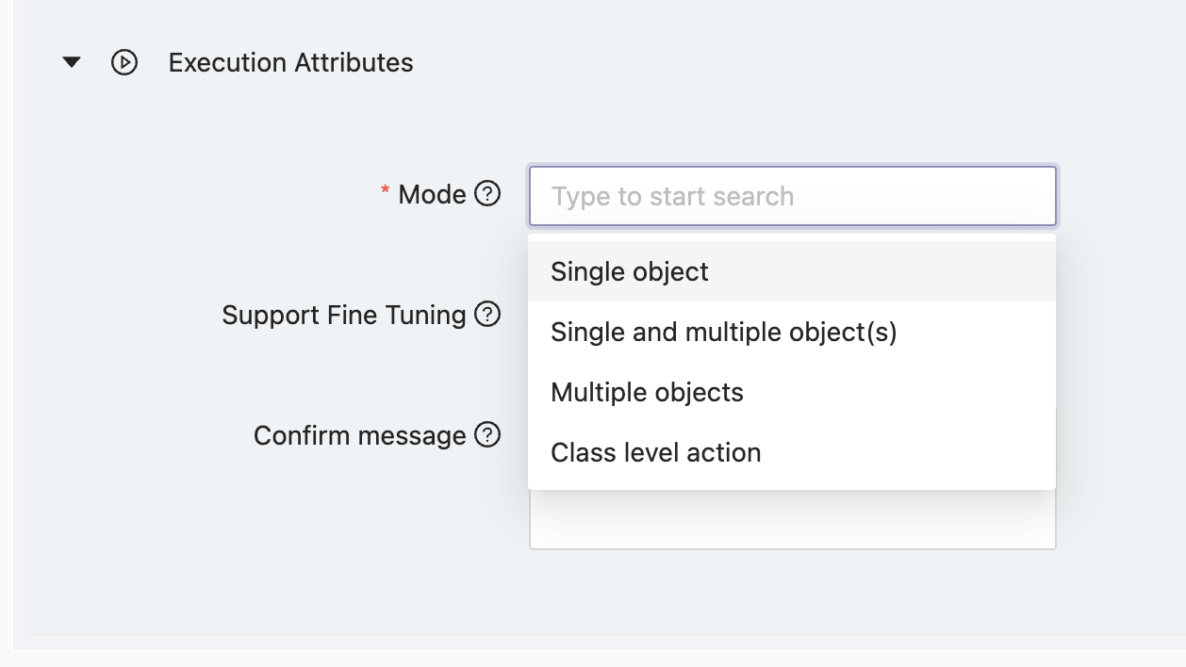Click inside the Type to start search box
The width and height of the screenshot is (1186, 667).
tap(792, 195)
